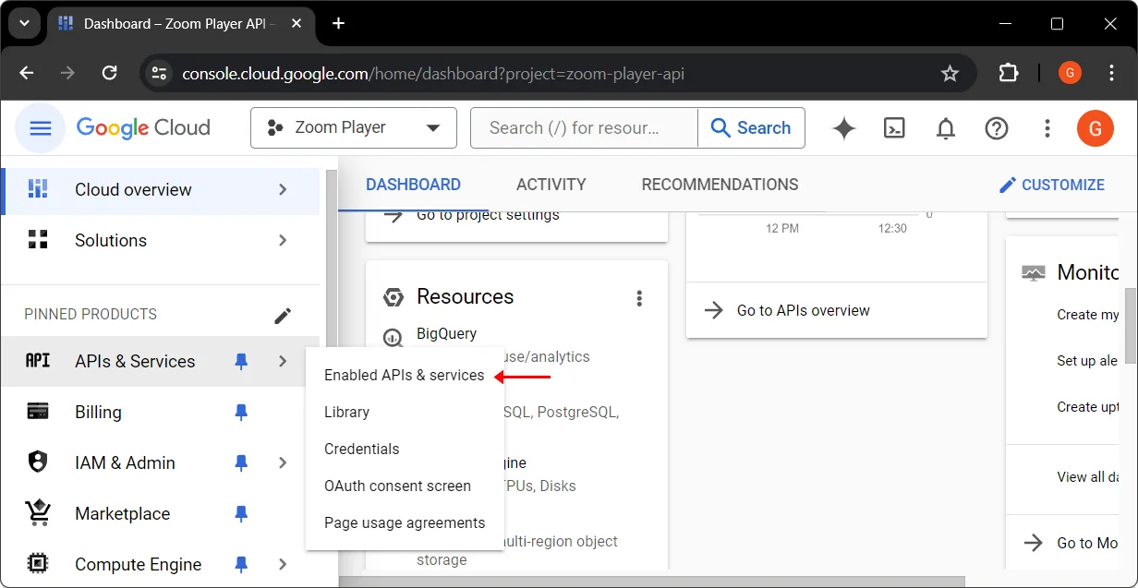Click the Cloud overview icon

(x=38, y=189)
